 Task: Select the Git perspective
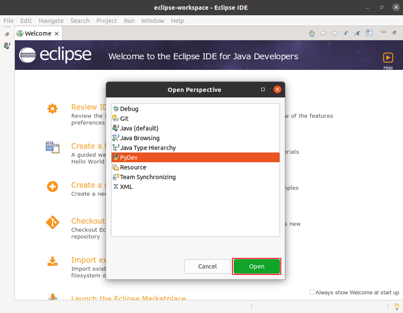195,119
